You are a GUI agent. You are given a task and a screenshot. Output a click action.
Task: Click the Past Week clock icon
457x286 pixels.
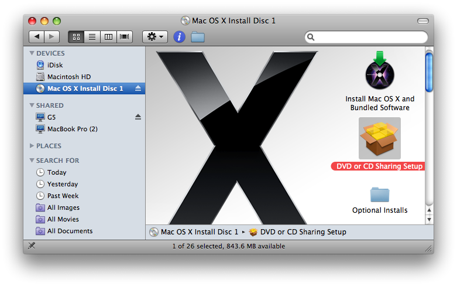click(40, 196)
